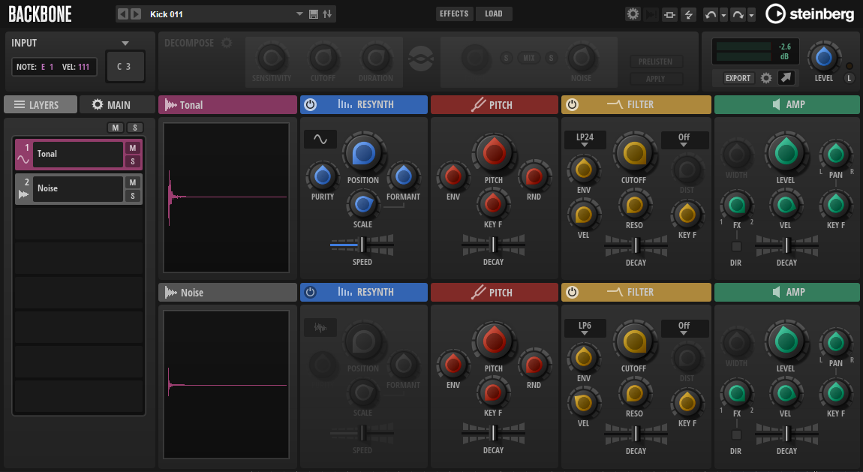Open the EFFECTS page
Viewport: 863px width, 472px height.
(454, 14)
